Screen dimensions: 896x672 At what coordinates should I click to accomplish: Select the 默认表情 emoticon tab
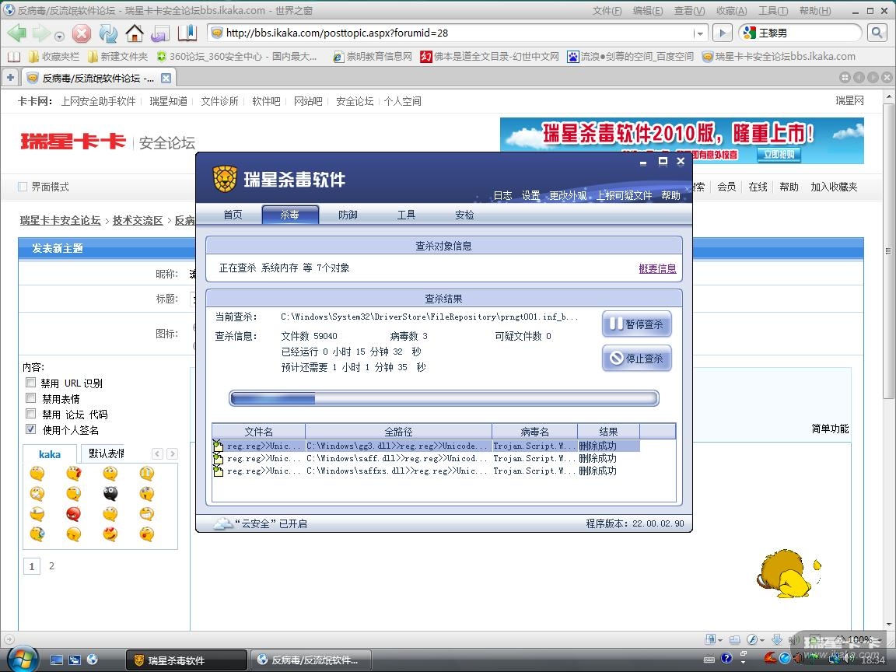tap(104, 453)
